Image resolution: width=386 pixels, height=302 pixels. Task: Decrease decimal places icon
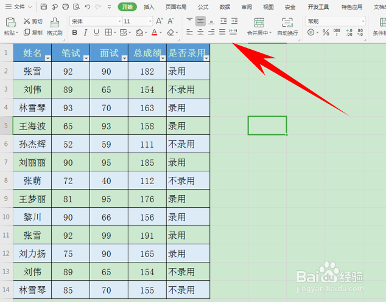pyautogui.click(x=360, y=32)
